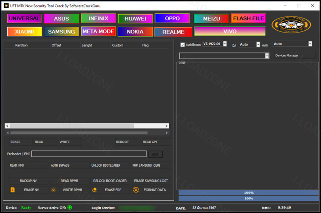This screenshot has width=321, height=213.
Task: Select the SAMSUNG tab
Action: click(x=62, y=31)
